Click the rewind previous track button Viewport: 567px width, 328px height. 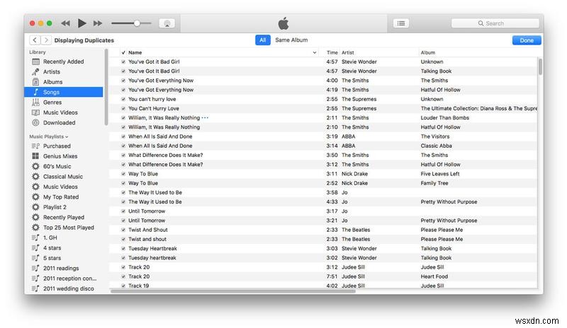[x=65, y=23]
